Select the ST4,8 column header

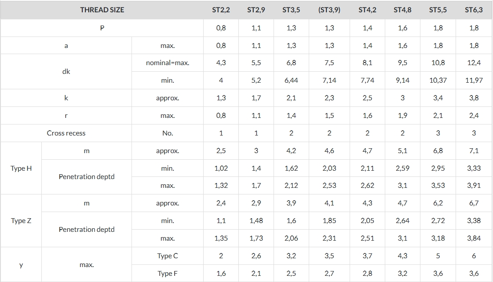(x=402, y=10)
